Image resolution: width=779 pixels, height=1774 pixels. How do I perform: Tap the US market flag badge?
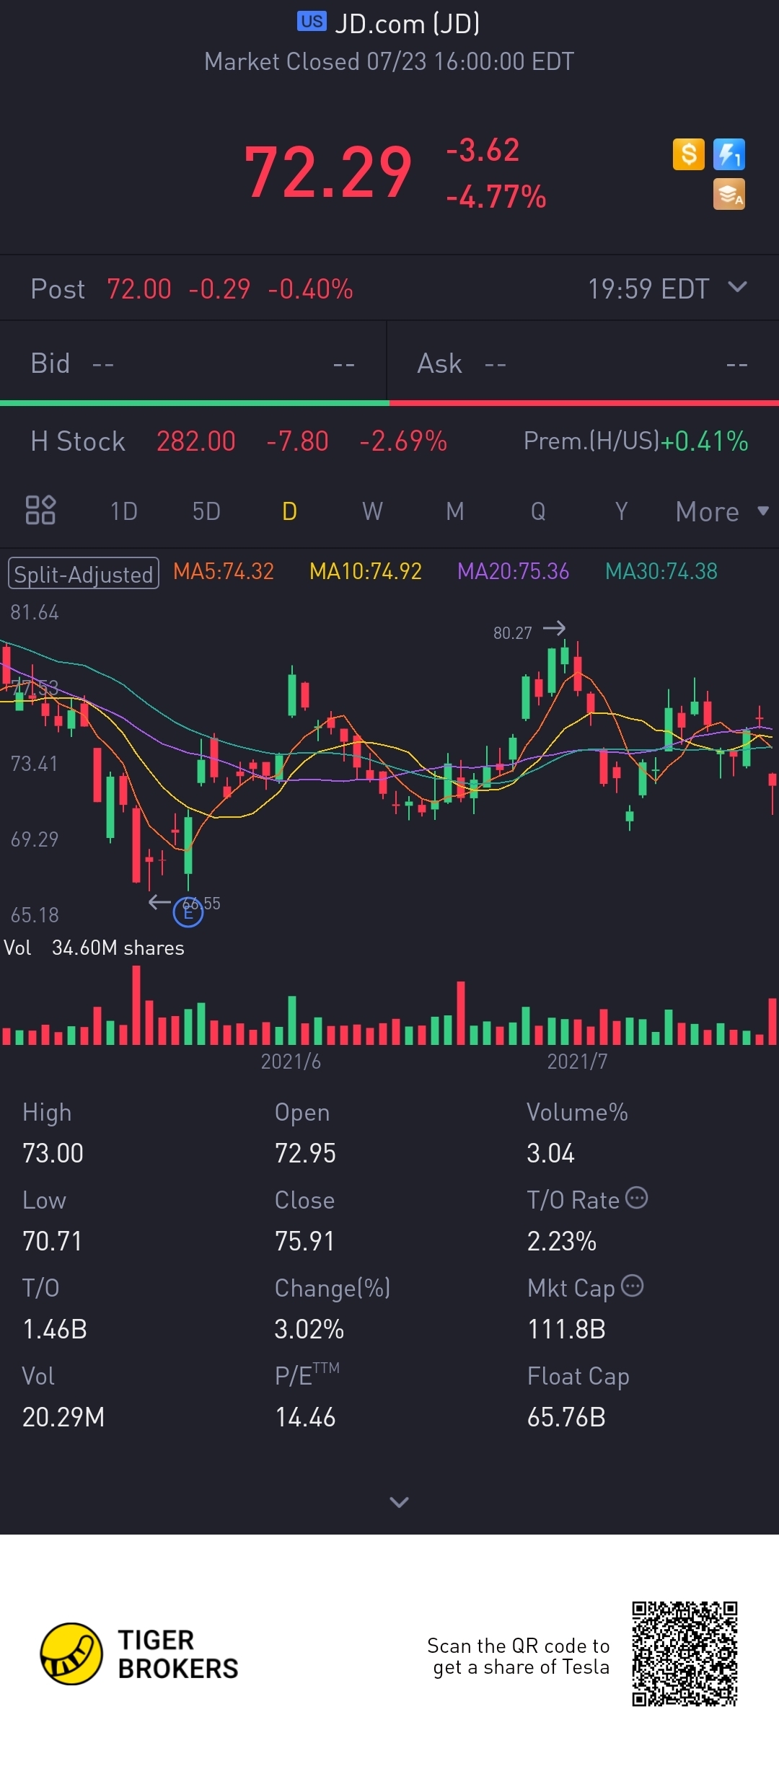click(312, 22)
